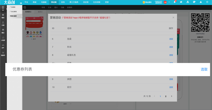Click 功能 in the editor toolbar
Screen dimensions: 212x110
click(x=62, y=8)
